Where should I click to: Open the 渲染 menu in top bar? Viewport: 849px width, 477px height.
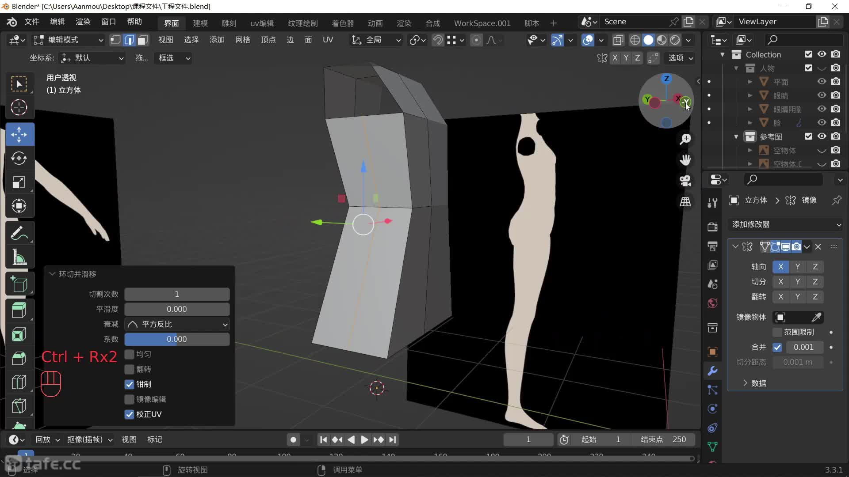tap(83, 22)
